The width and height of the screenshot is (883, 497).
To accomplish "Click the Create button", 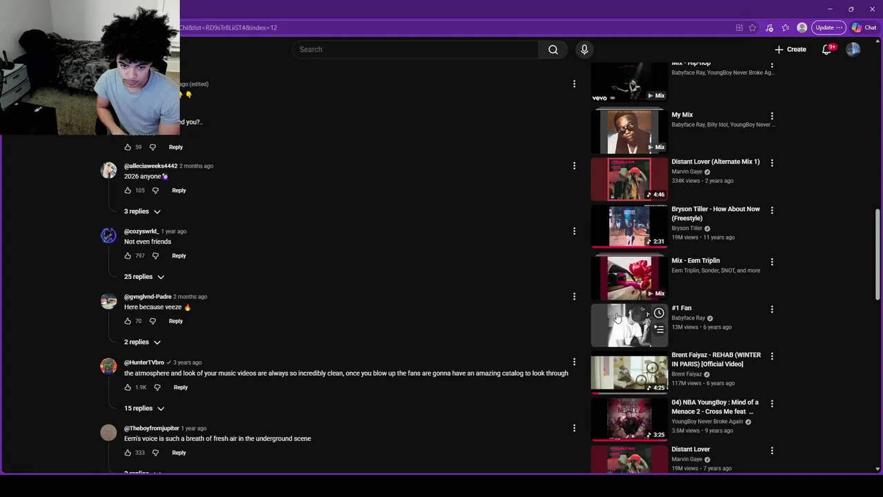I will pos(791,50).
